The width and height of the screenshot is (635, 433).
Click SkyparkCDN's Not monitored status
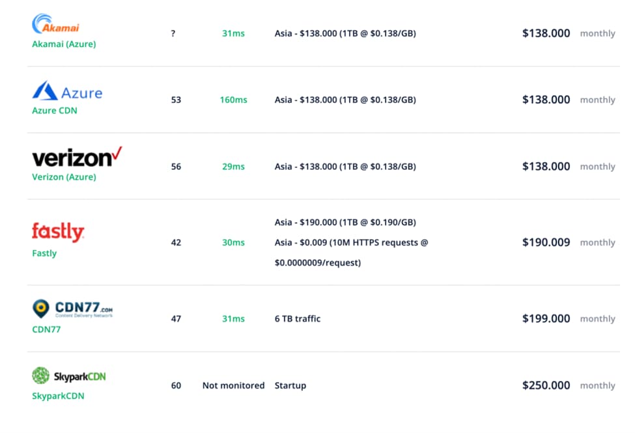pyautogui.click(x=233, y=385)
